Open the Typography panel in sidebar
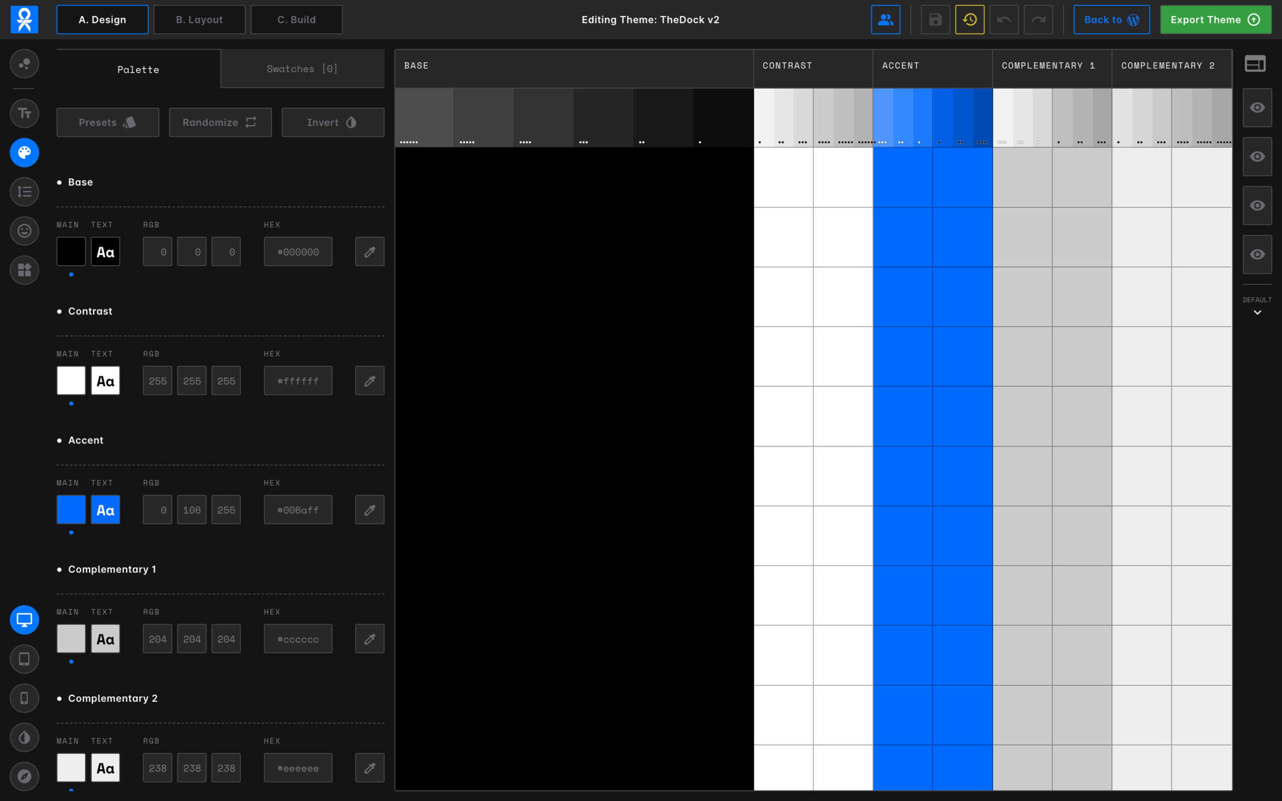 [25, 113]
